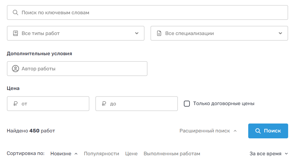Click the chevron arrow next to Новизне
Image resolution: width=295 pixels, height=163 pixels.
[76, 154]
